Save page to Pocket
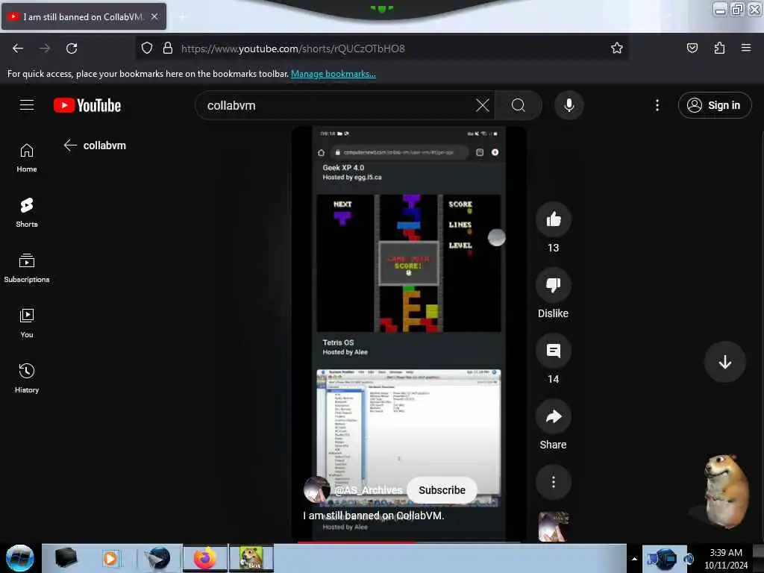The height and width of the screenshot is (573, 764). (692, 48)
